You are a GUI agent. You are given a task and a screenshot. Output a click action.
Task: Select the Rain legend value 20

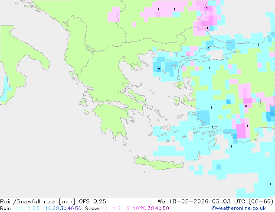56,209
